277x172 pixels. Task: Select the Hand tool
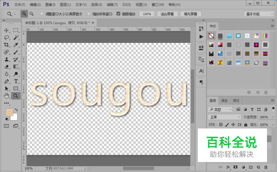coord(6,96)
